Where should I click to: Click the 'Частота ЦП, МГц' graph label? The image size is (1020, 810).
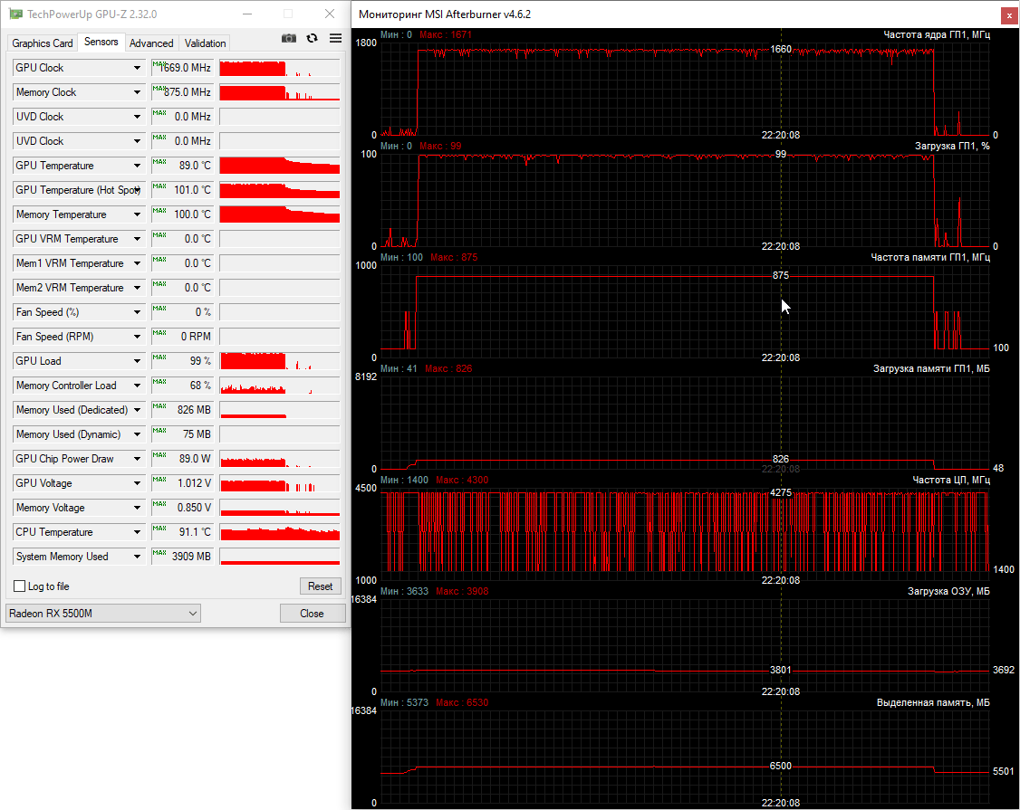pyautogui.click(x=951, y=480)
